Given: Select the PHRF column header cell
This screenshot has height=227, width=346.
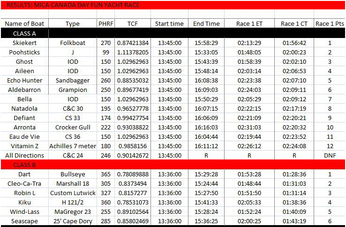Looking at the screenshot, I should (105, 24).
